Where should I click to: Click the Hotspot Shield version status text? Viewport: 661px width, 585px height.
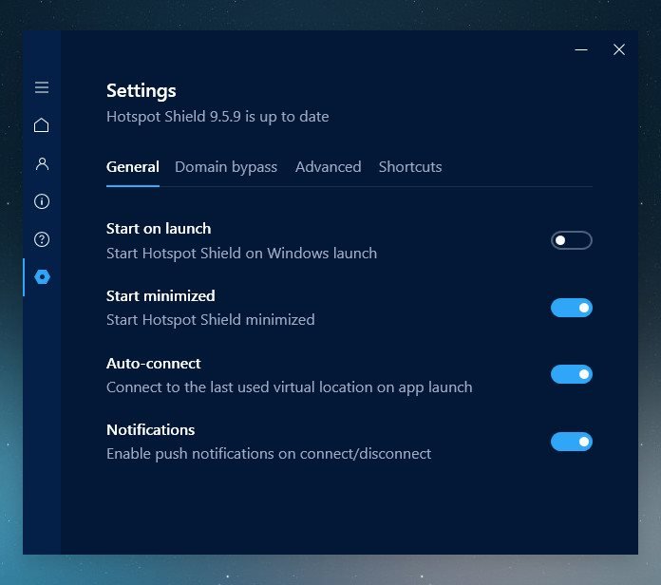point(217,117)
